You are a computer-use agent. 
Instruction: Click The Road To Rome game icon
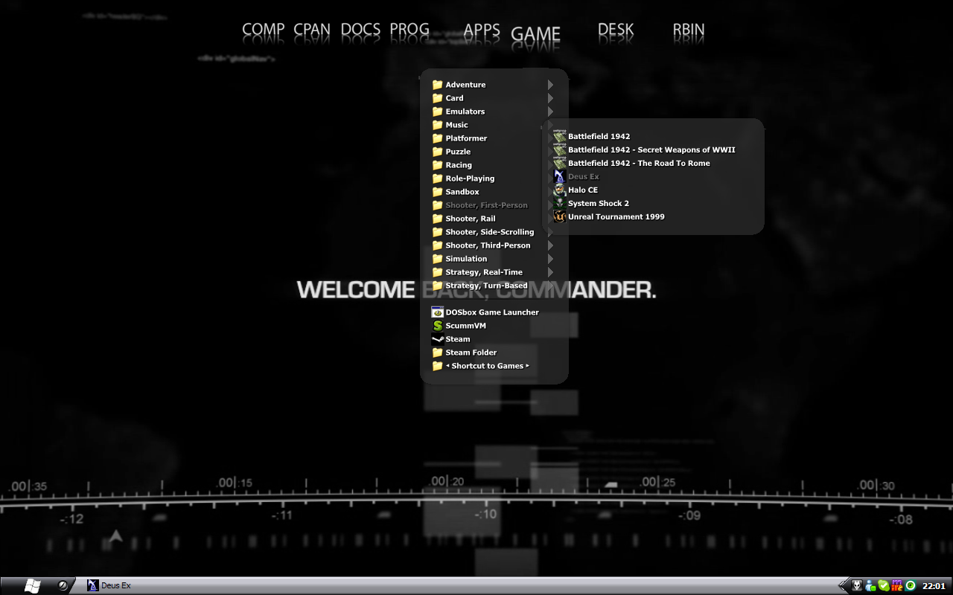click(560, 164)
